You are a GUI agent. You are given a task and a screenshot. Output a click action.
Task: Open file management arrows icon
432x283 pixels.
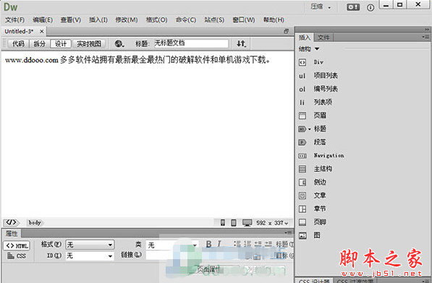point(241,43)
